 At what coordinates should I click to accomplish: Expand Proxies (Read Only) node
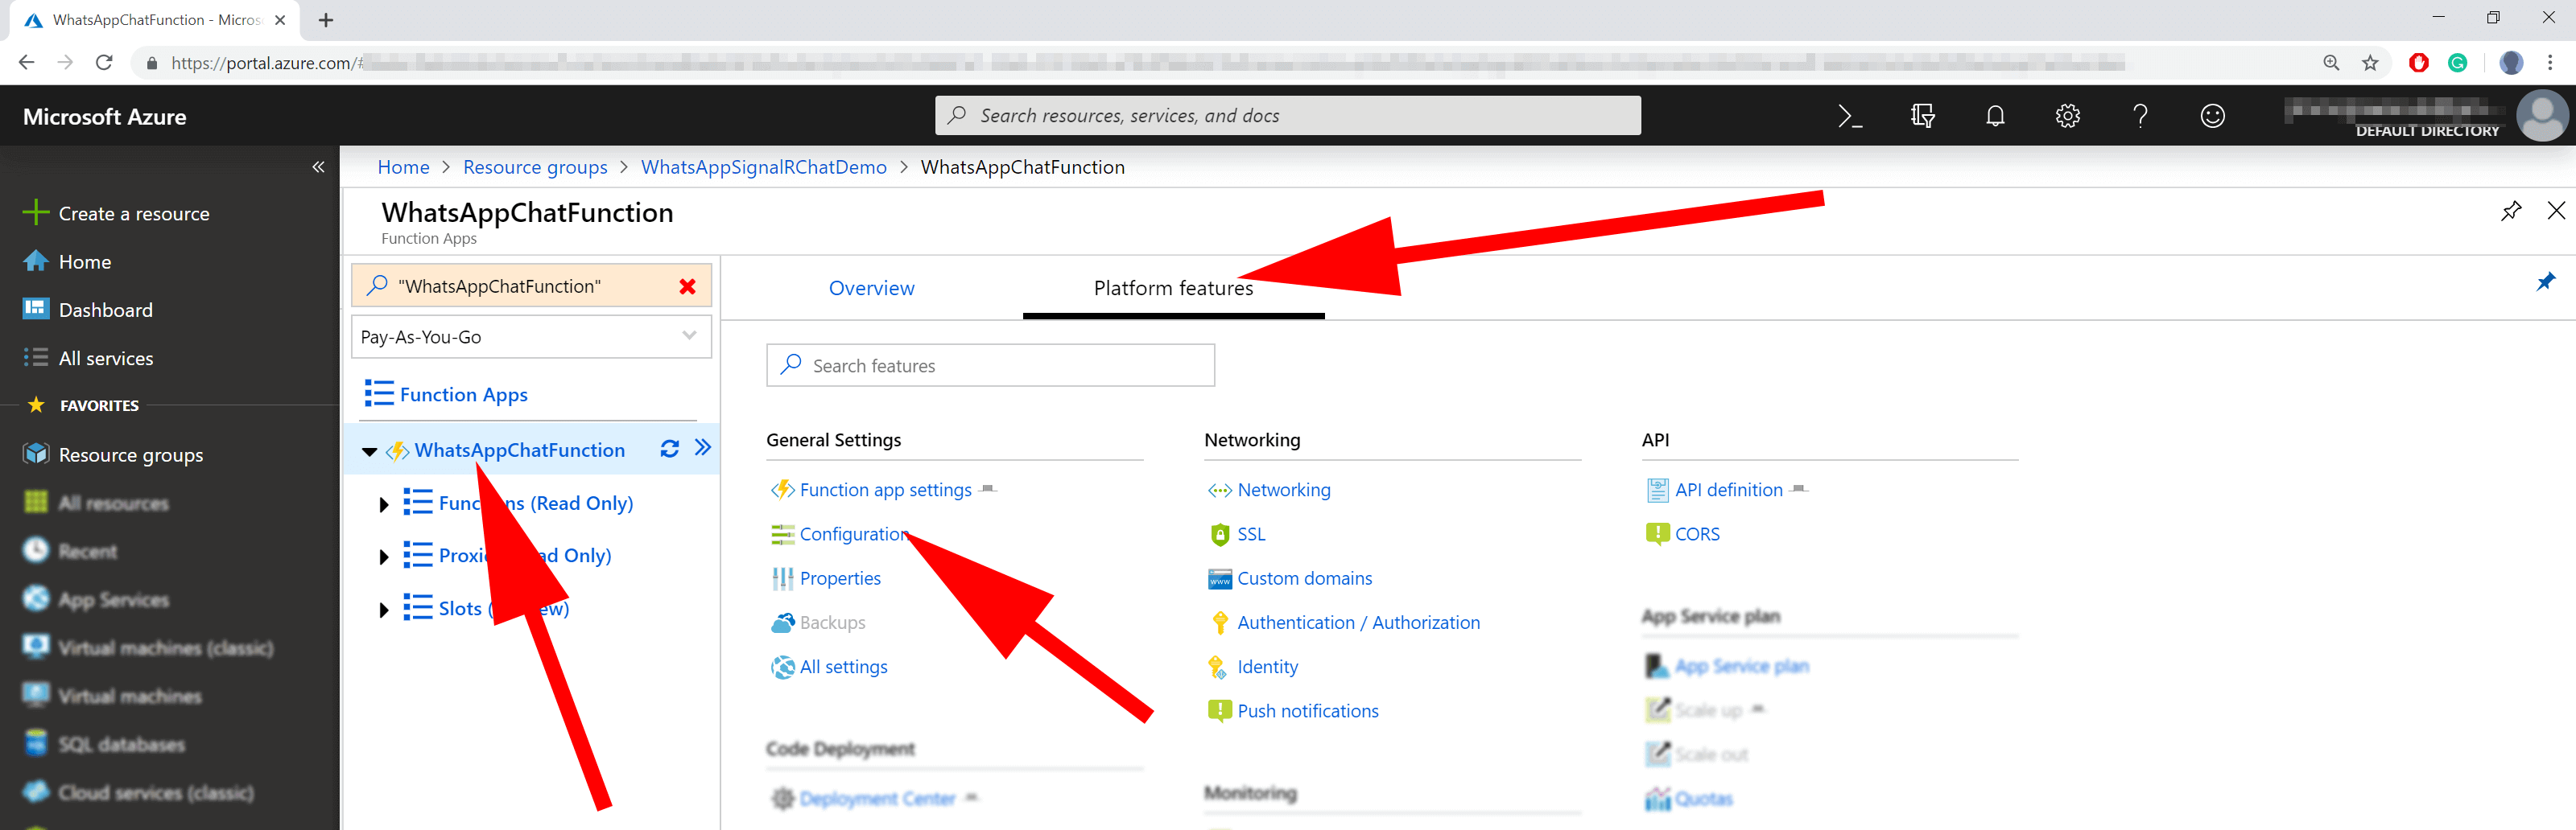[x=384, y=557]
